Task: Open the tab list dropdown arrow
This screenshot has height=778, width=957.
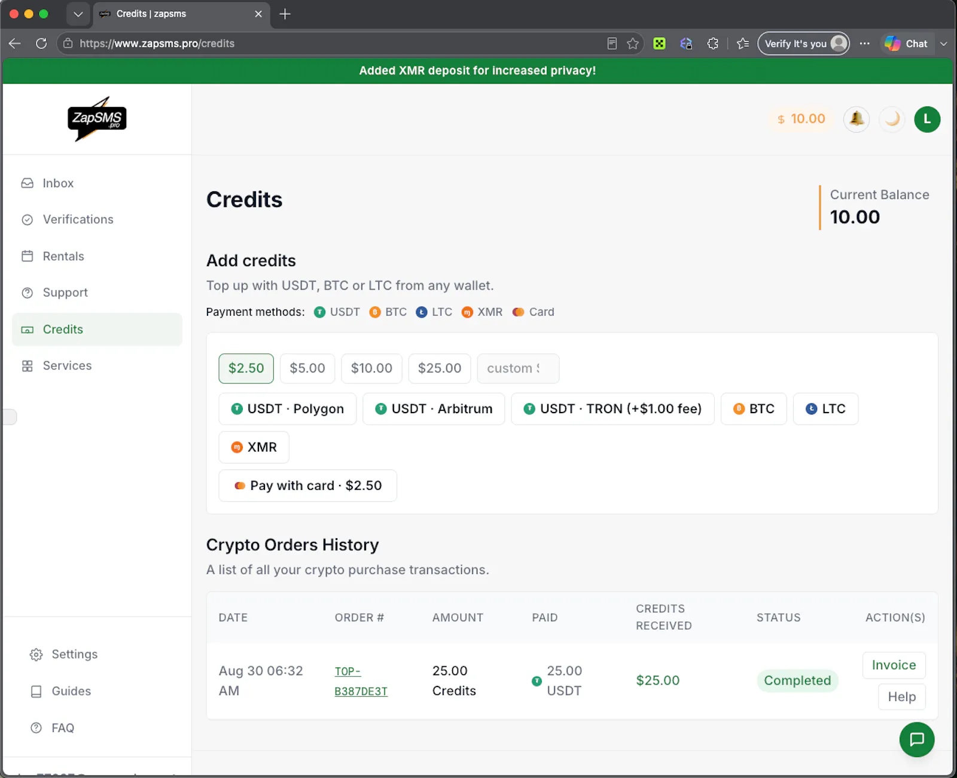Action: (78, 14)
